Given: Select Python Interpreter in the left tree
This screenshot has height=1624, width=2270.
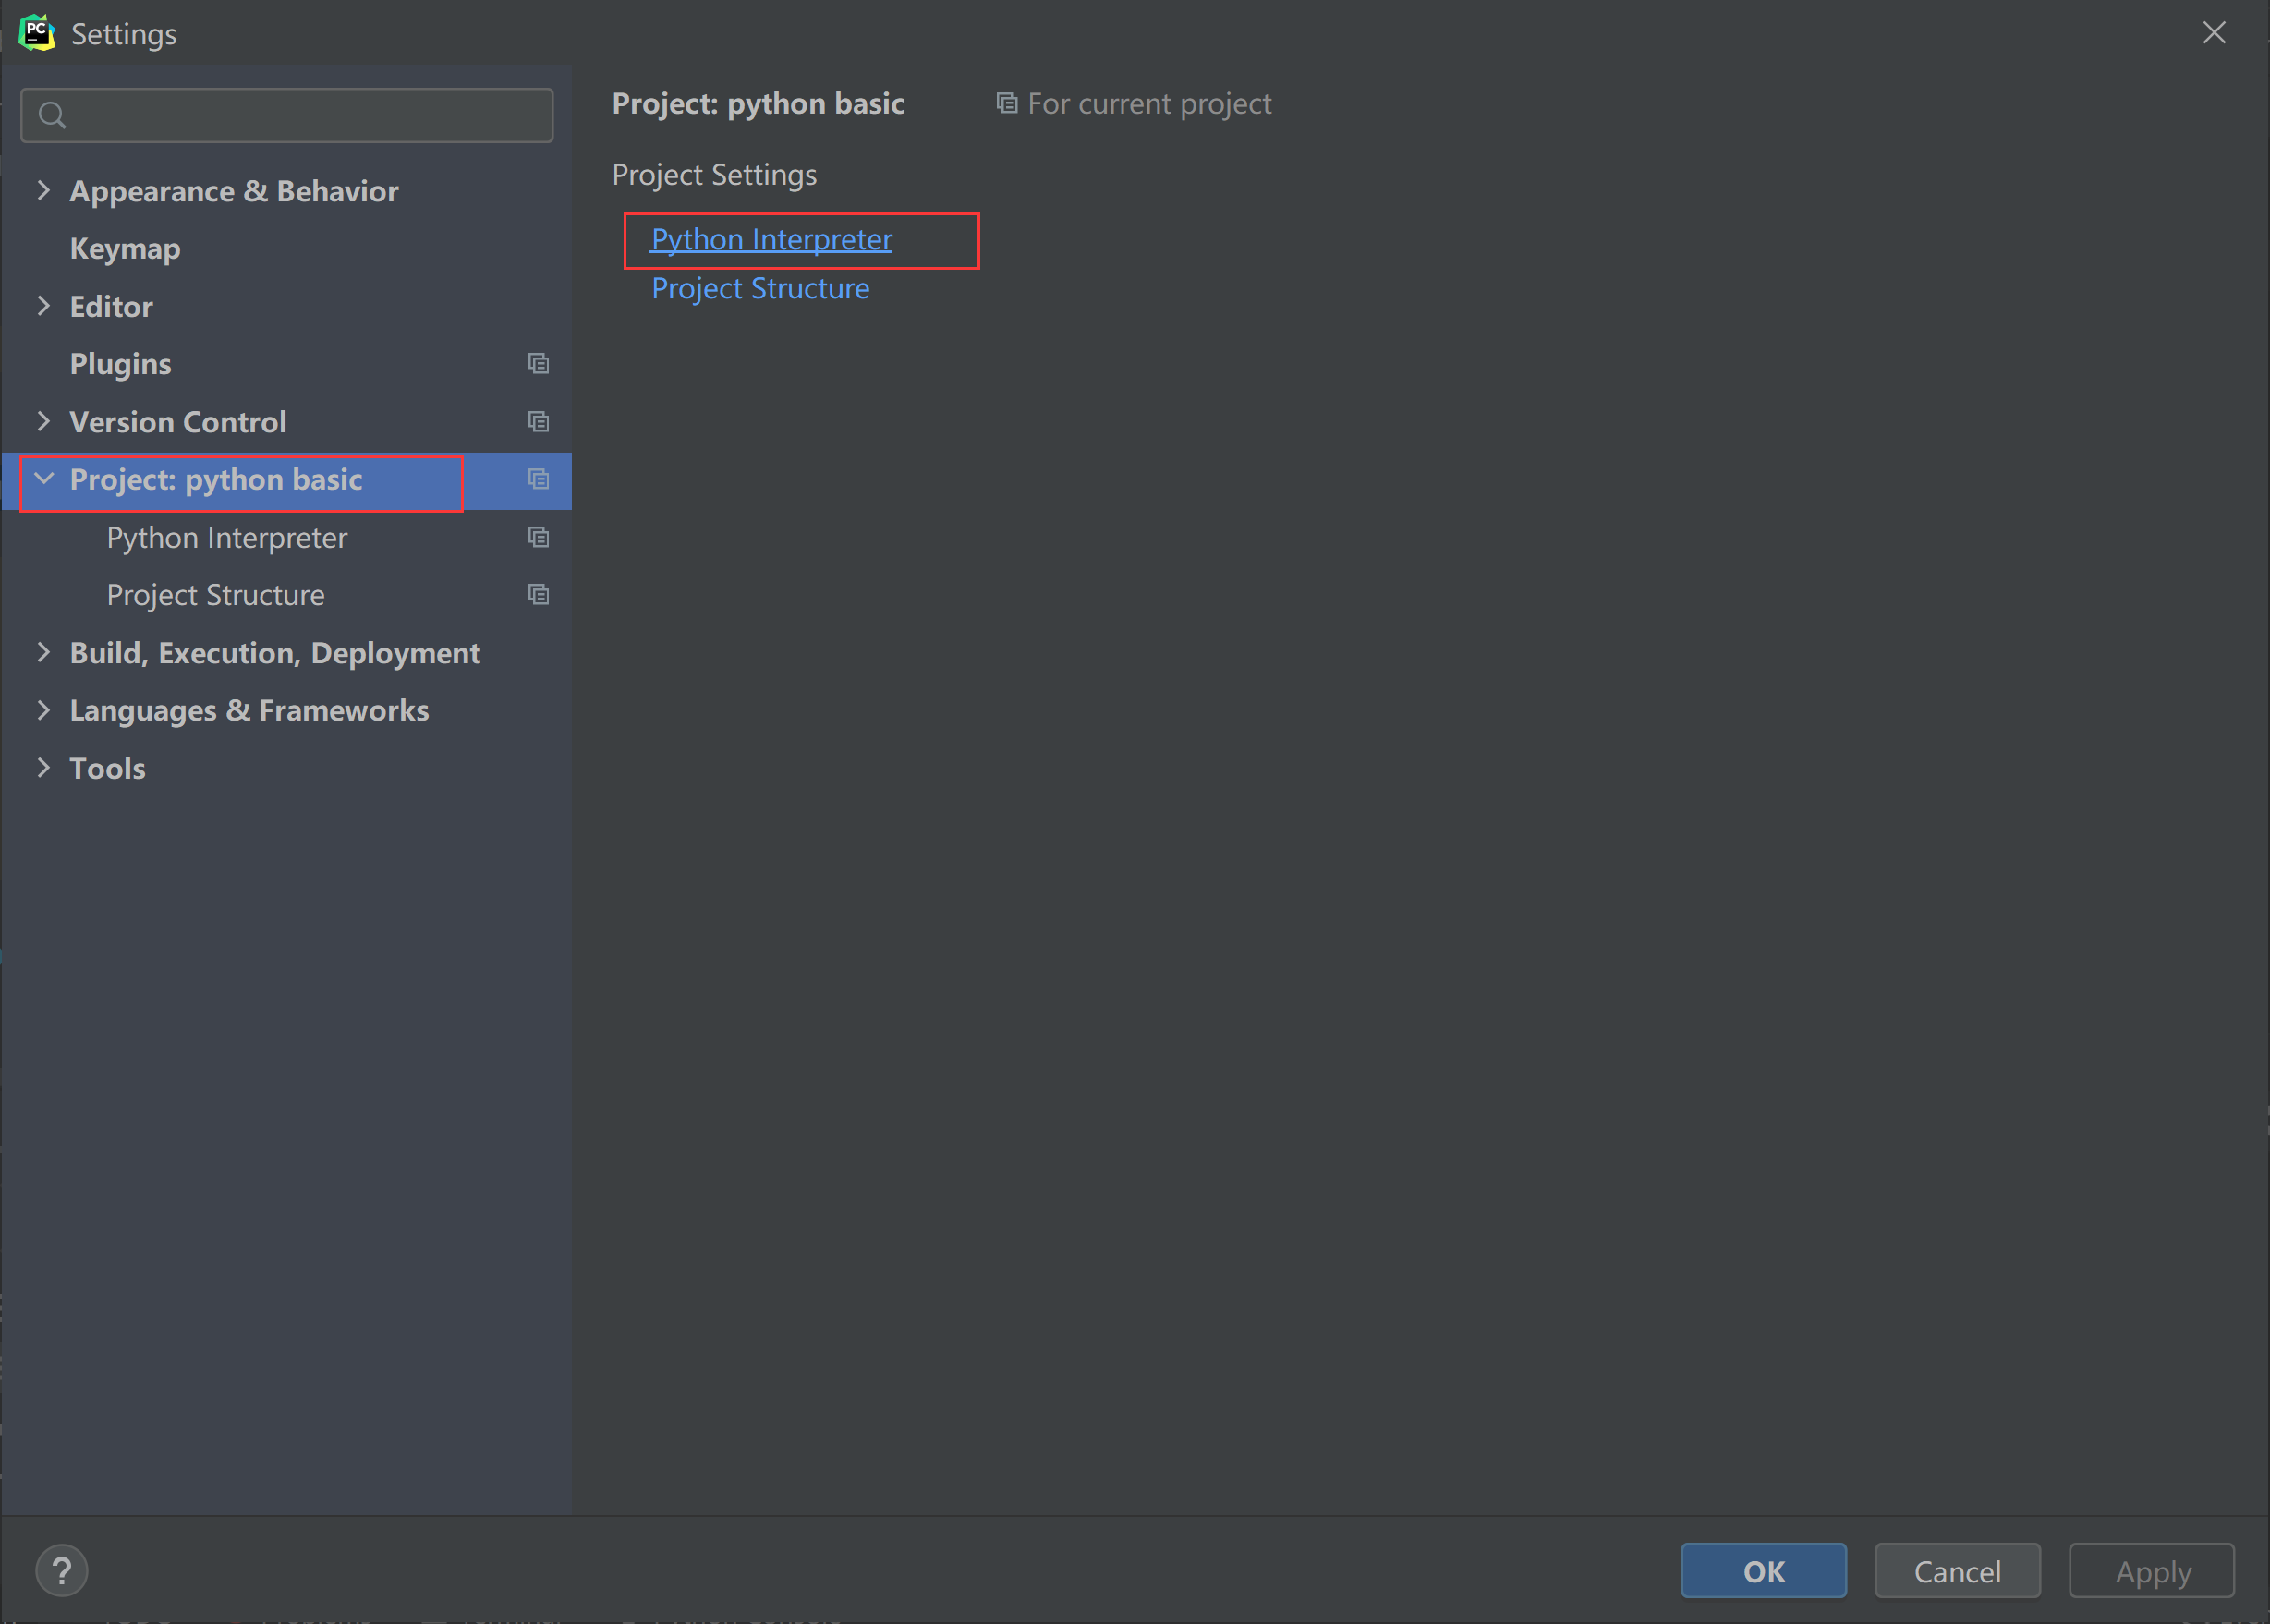Looking at the screenshot, I should (x=227, y=538).
